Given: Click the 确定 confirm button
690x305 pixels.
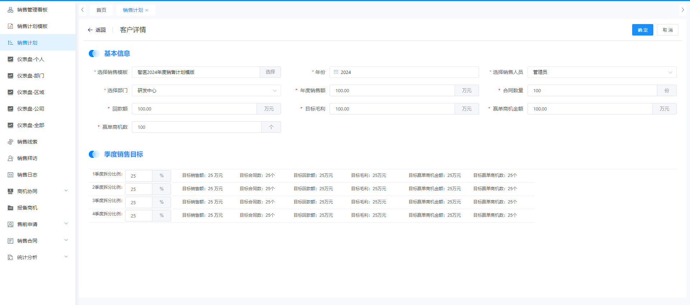Looking at the screenshot, I should click(642, 30).
